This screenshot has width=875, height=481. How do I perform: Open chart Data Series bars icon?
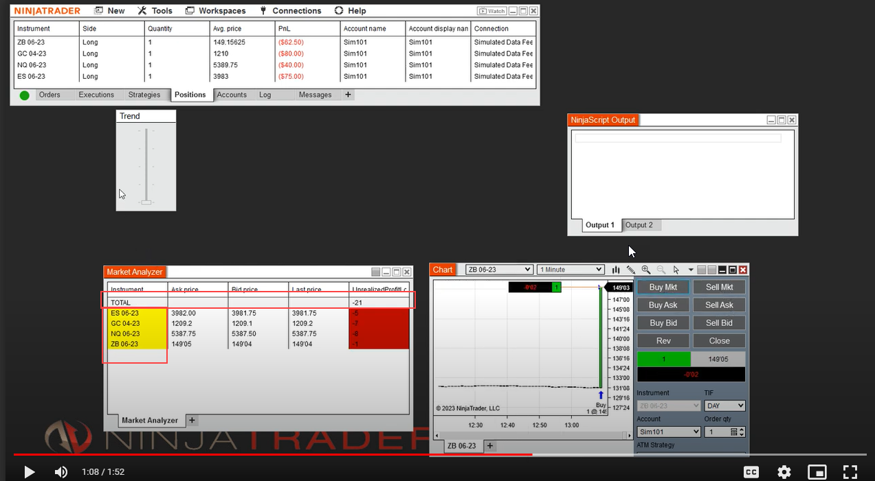pos(616,270)
